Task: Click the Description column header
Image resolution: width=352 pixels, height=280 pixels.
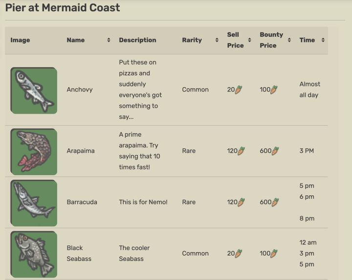Action: click(x=137, y=40)
